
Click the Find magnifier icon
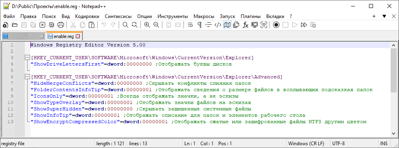[125, 25]
